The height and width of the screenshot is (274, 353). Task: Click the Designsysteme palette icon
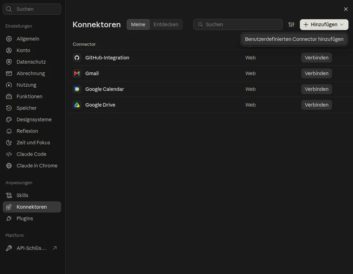point(9,120)
